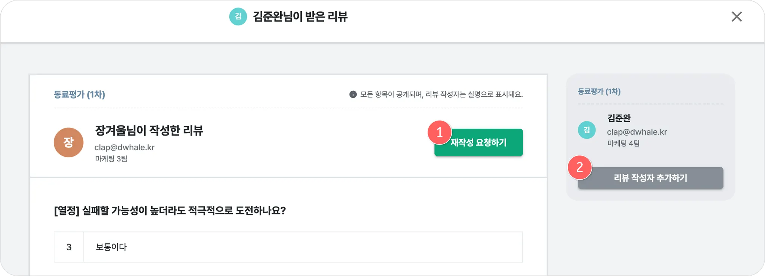Click the red number 2 badge

coord(579,167)
